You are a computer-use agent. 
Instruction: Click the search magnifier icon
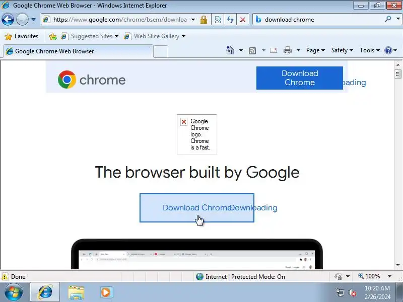click(388, 19)
